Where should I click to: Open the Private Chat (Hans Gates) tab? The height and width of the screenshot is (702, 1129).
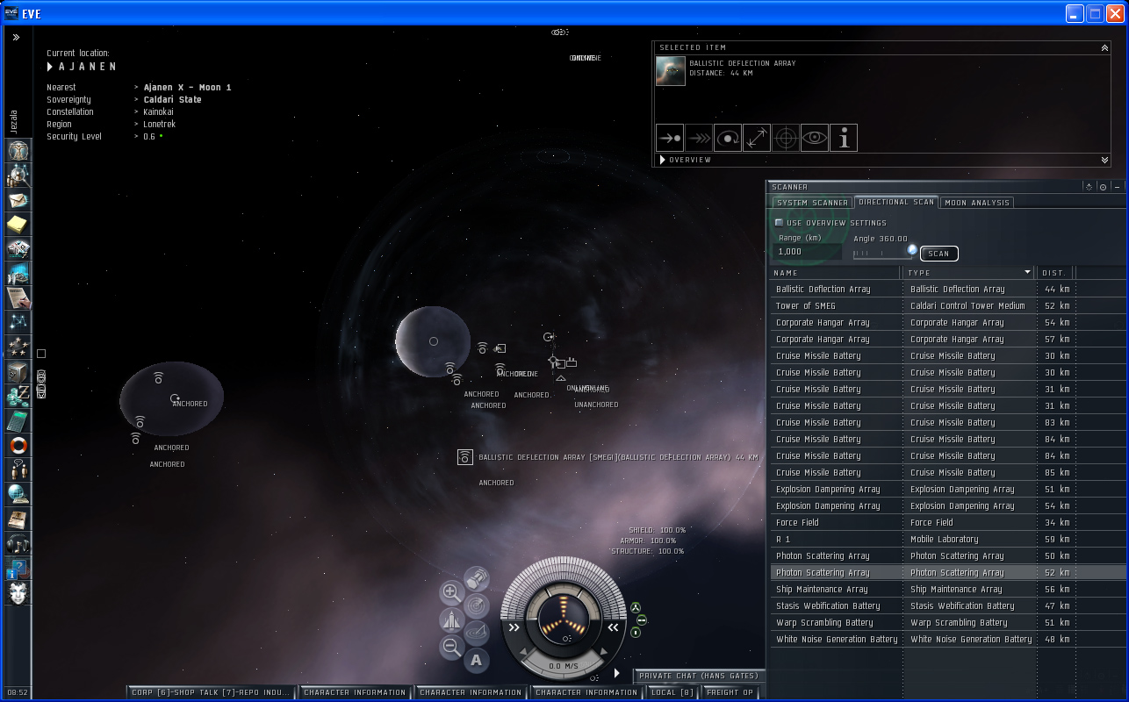(x=699, y=676)
